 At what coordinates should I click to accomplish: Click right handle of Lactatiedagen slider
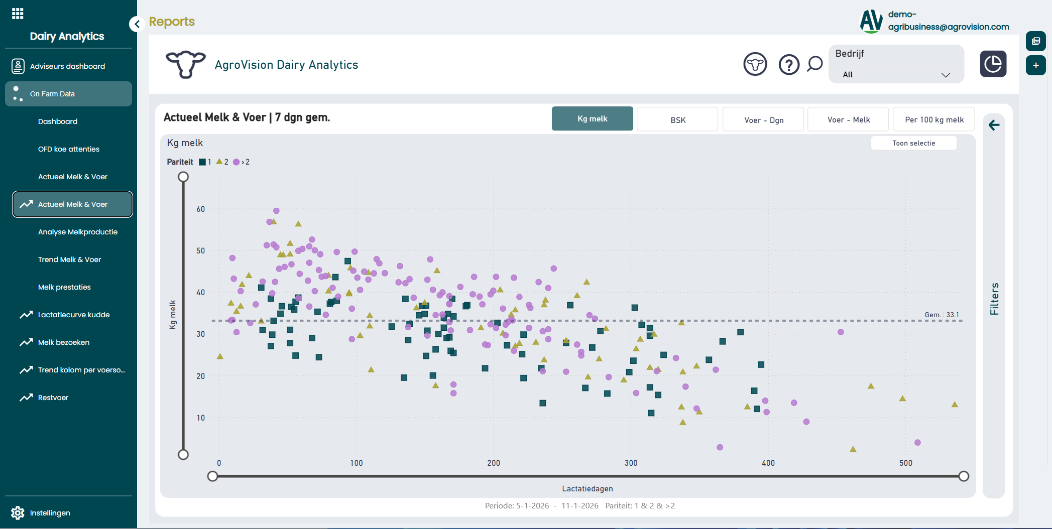point(963,476)
